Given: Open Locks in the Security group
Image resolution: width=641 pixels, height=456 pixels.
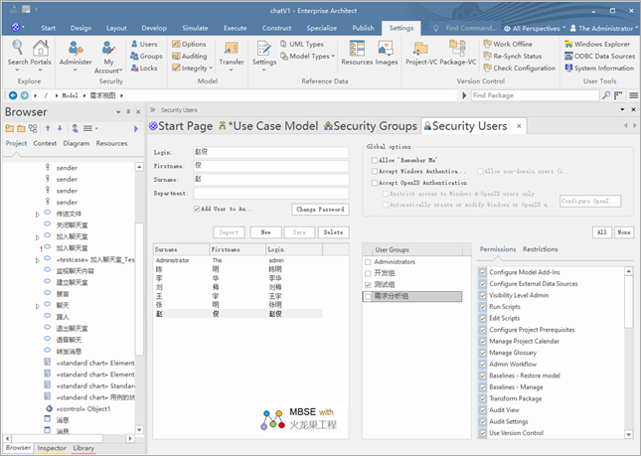Looking at the screenshot, I should point(144,68).
